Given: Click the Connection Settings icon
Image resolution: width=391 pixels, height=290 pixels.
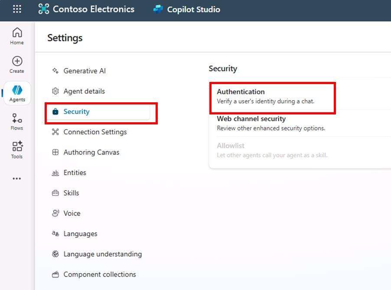Looking at the screenshot, I should pos(55,132).
